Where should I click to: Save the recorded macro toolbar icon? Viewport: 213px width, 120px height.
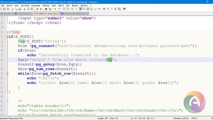119,9
